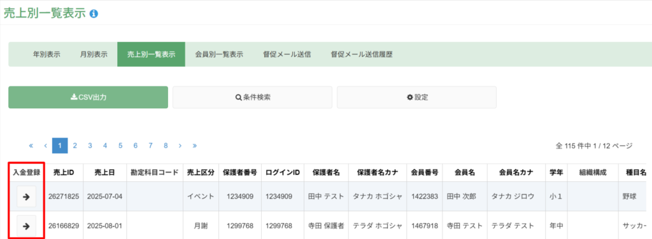Switch to 月別表示 tab
The image size is (652, 239).
click(94, 55)
